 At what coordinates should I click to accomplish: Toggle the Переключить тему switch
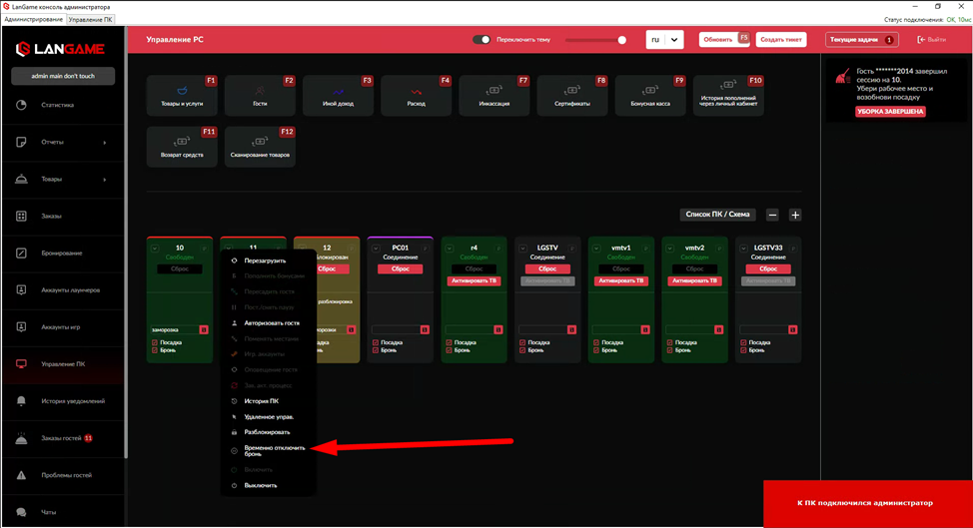[483, 40]
